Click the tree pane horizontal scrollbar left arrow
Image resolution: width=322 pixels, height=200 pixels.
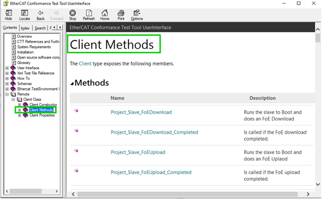pos(7,191)
